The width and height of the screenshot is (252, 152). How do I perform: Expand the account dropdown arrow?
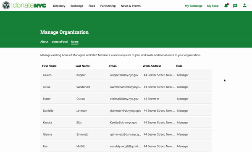click(248, 5)
